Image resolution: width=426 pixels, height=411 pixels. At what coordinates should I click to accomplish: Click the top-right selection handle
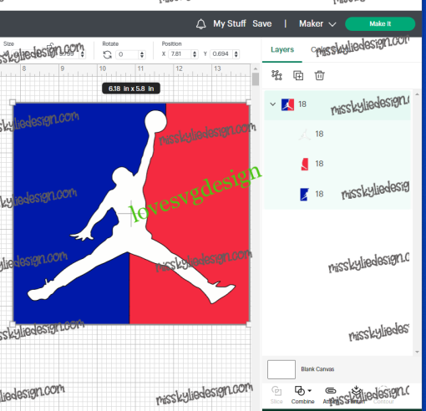coord(249,103)
